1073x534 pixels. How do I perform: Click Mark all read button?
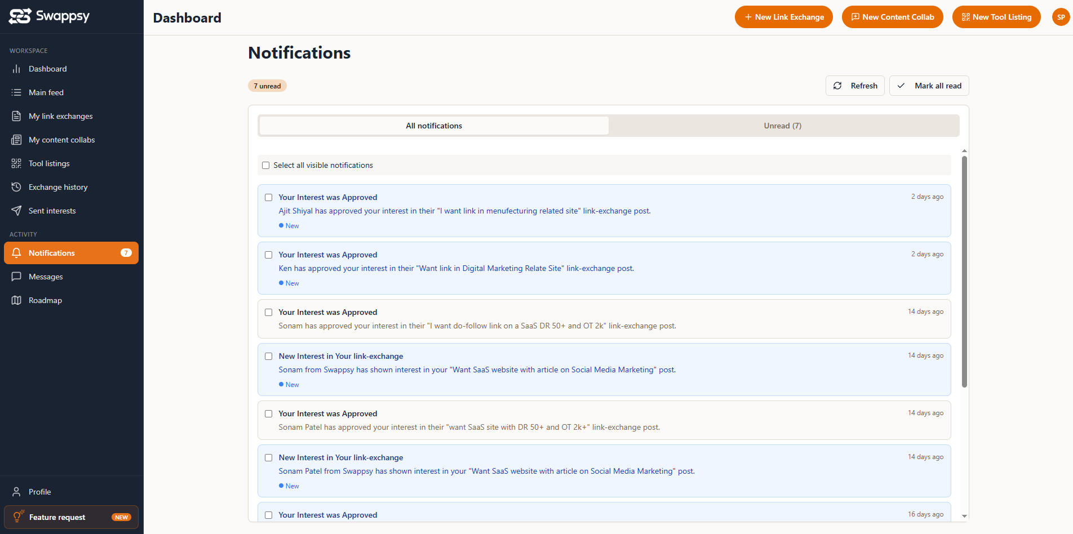point(929,86)
